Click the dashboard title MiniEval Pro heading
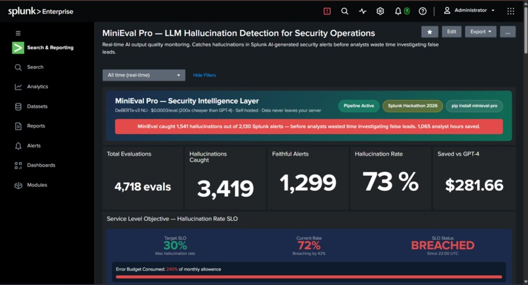This screenshot has height=285, width=528. (x=238, y=33)
